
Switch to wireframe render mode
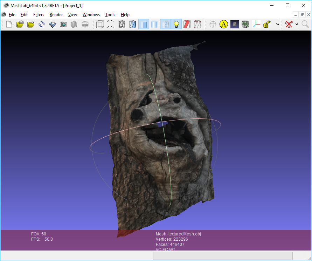pyautogui.click(x=122, y=24)
